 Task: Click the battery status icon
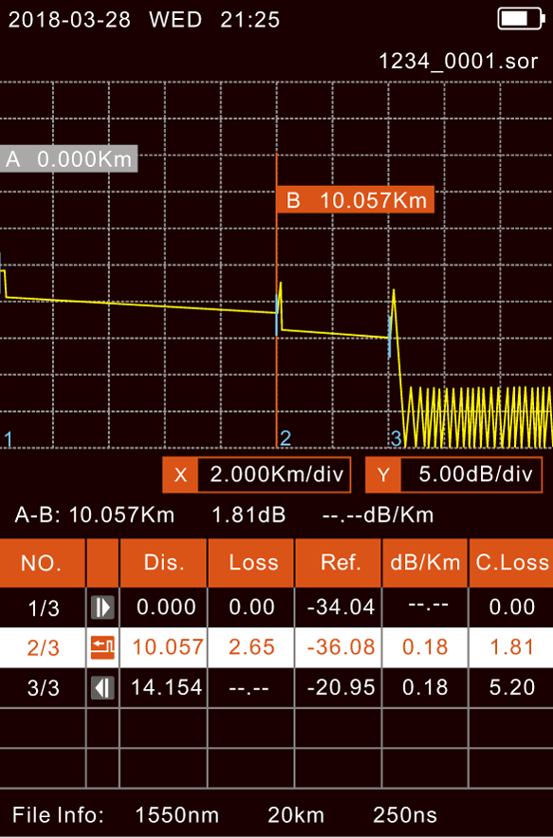pyautogui.click(x=521, y=19)
